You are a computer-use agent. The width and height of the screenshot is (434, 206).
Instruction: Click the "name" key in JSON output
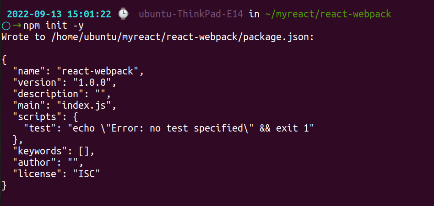pyautogui.click(x=29, y=71)
